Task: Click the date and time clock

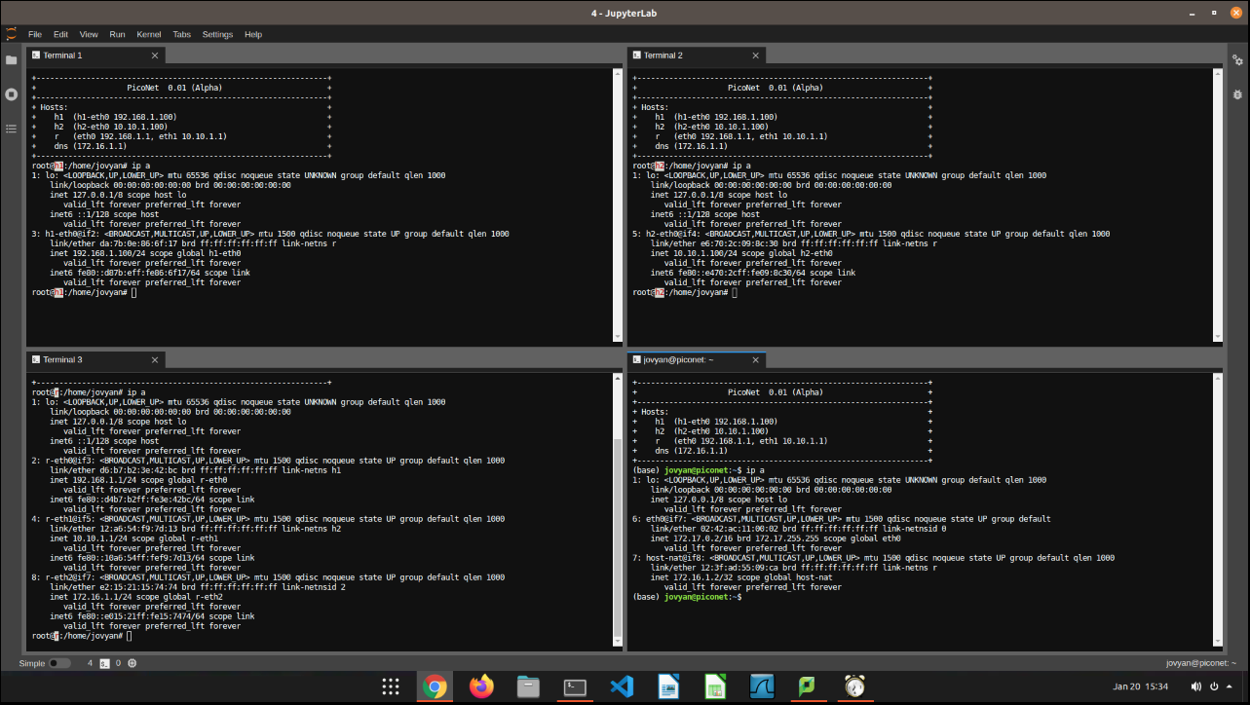Action: pyautogui.click(x=1140, y=686)
